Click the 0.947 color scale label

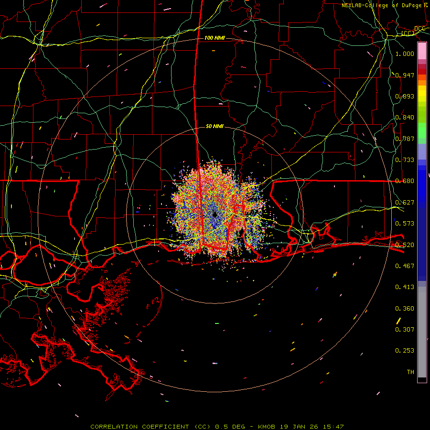pyautogui.click(x=405, y=75)
